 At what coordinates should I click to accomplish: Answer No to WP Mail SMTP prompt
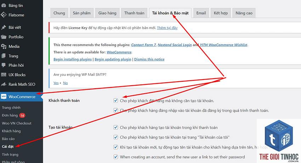(65, 83)
